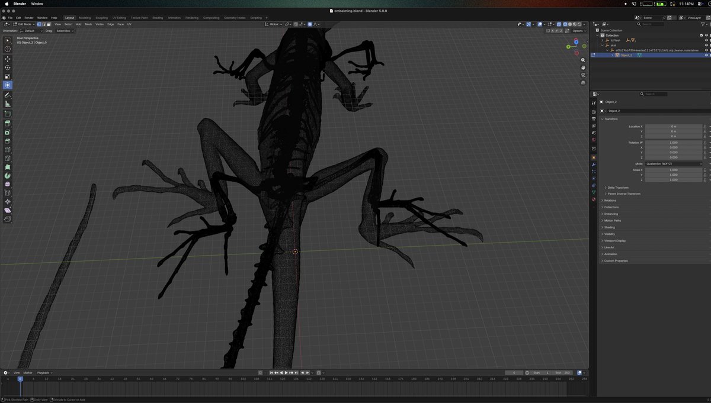The width and height of the screenshot is (711, 403).
Task: Click the Z axis on navigation gizmo
Action: (x=576, y=42)
